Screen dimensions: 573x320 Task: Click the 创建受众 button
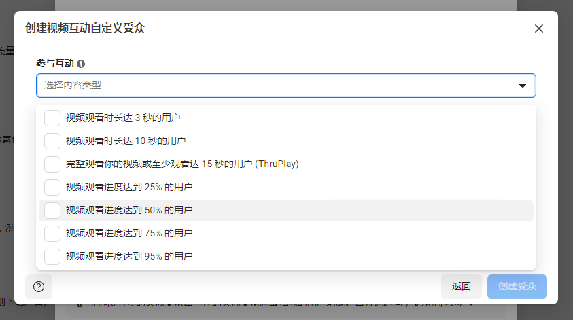pos(517,287)
